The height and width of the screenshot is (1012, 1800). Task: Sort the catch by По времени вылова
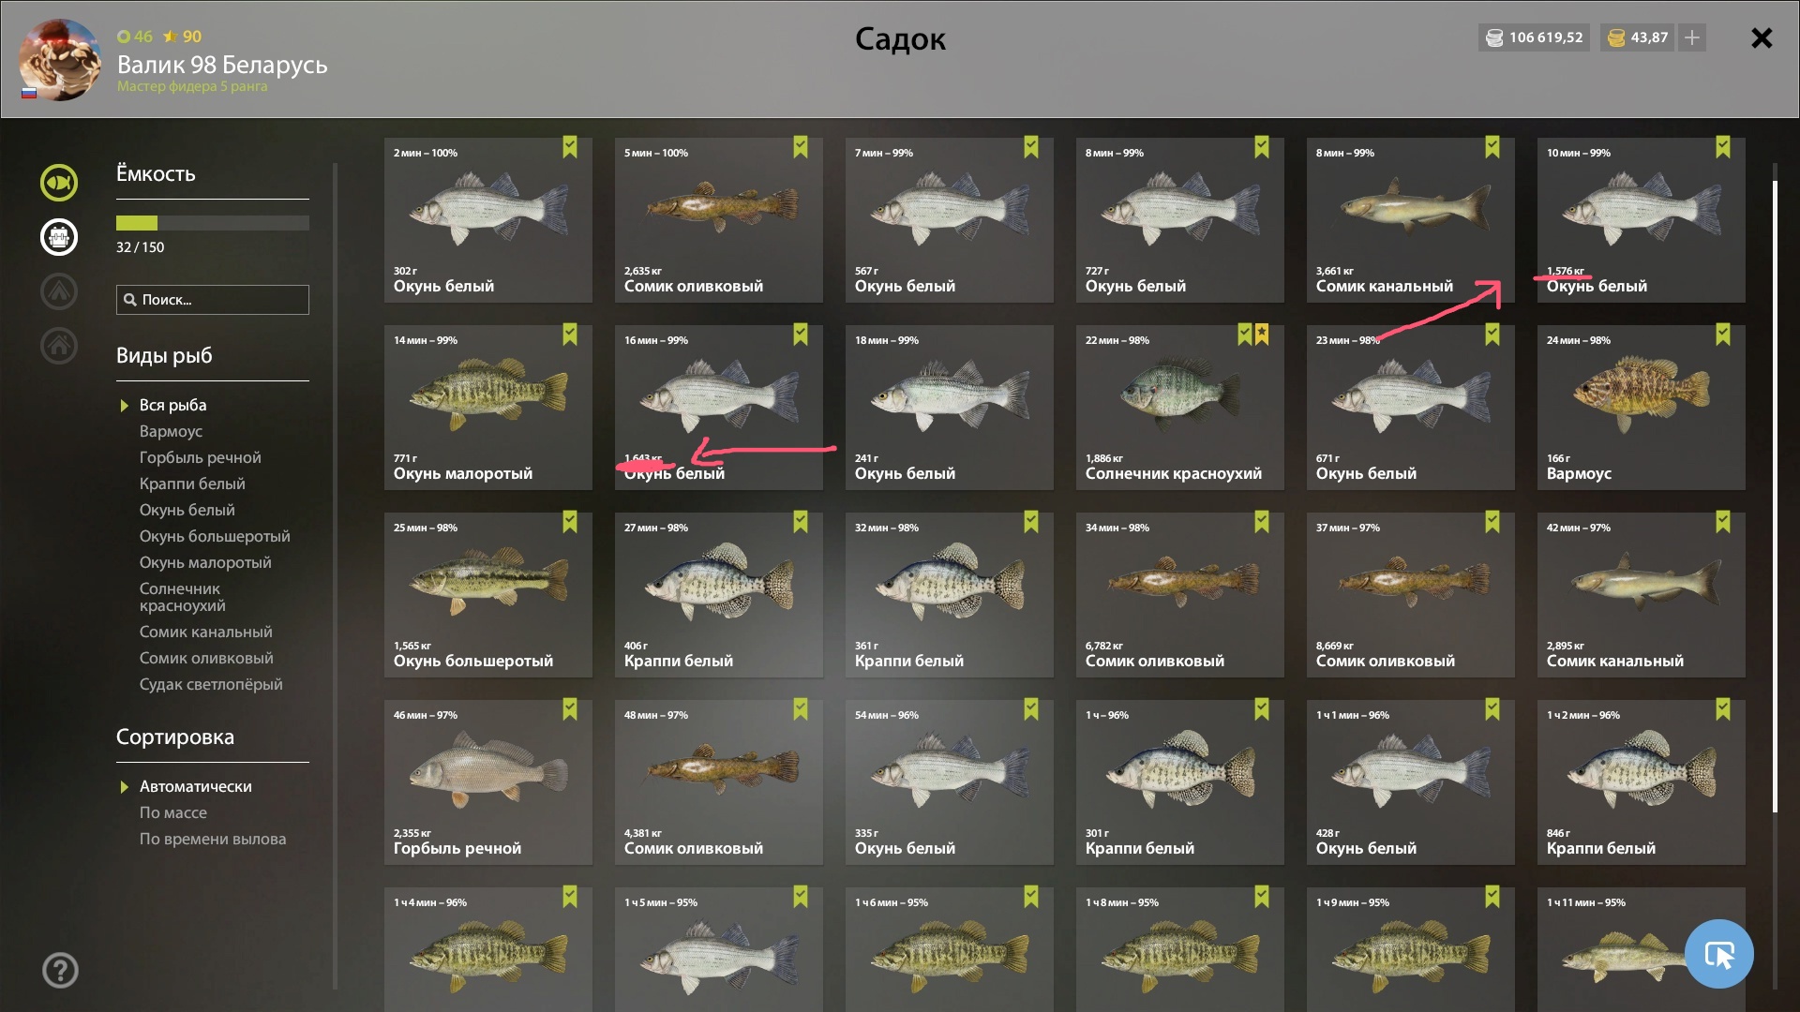213,839
